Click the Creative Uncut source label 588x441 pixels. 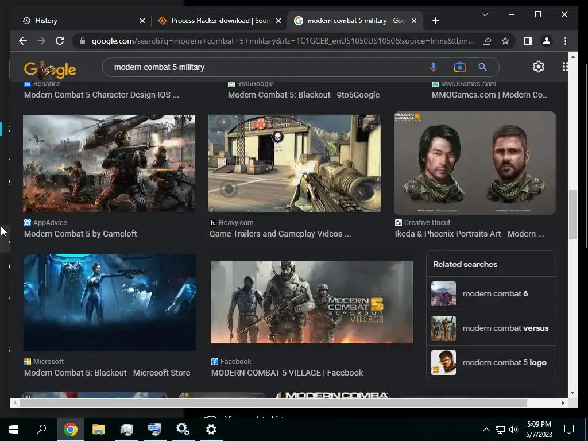tap(423, 222)
